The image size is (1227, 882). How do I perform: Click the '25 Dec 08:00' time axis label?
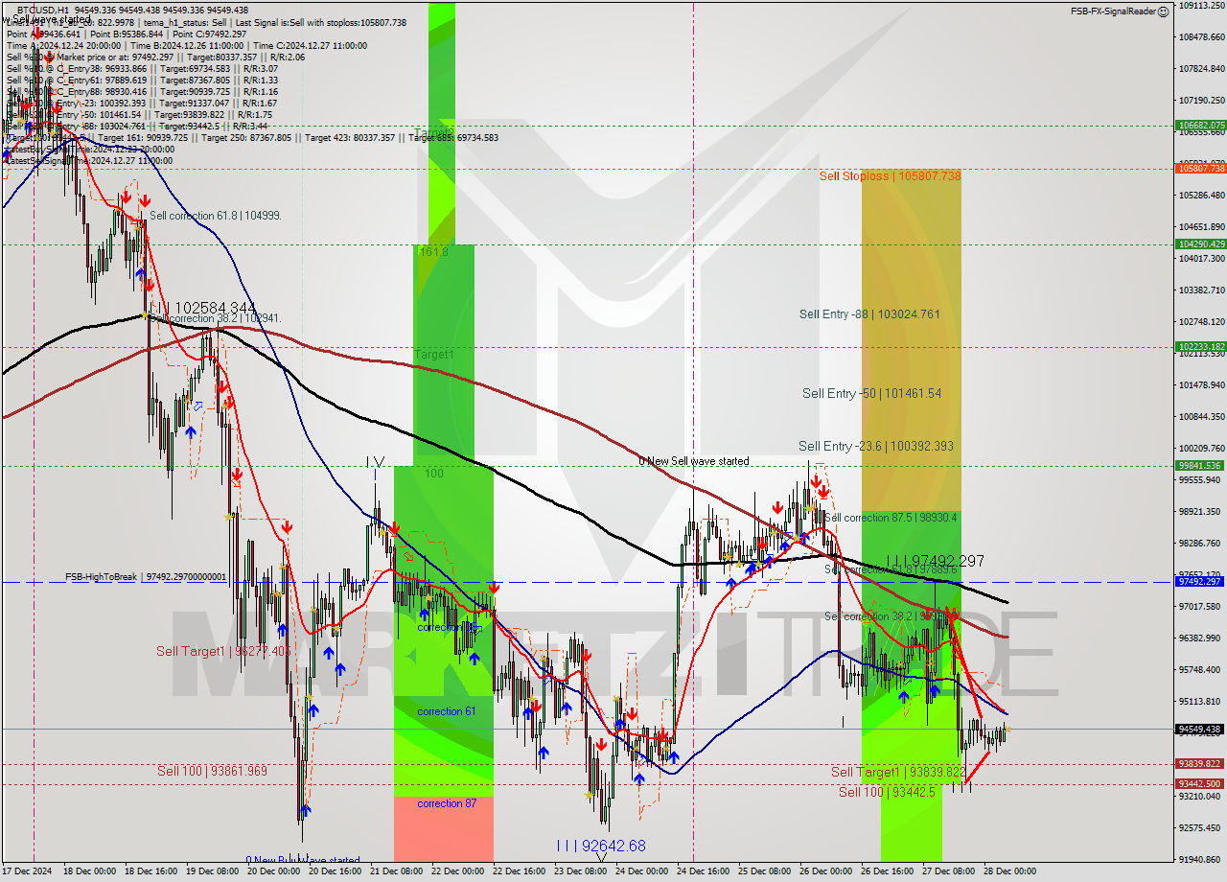coord(764,872)
